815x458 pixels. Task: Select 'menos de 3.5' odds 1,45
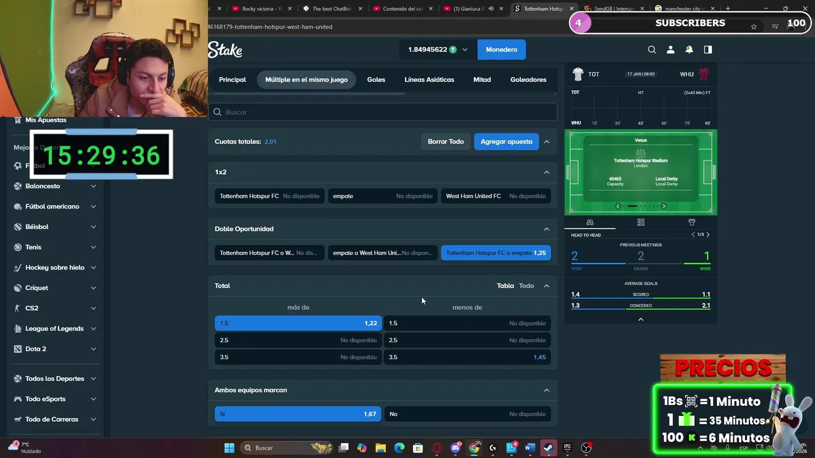pyautogui.click(x=467, y=357)
